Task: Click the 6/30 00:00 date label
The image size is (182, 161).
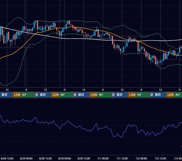Action: (65, 158)
